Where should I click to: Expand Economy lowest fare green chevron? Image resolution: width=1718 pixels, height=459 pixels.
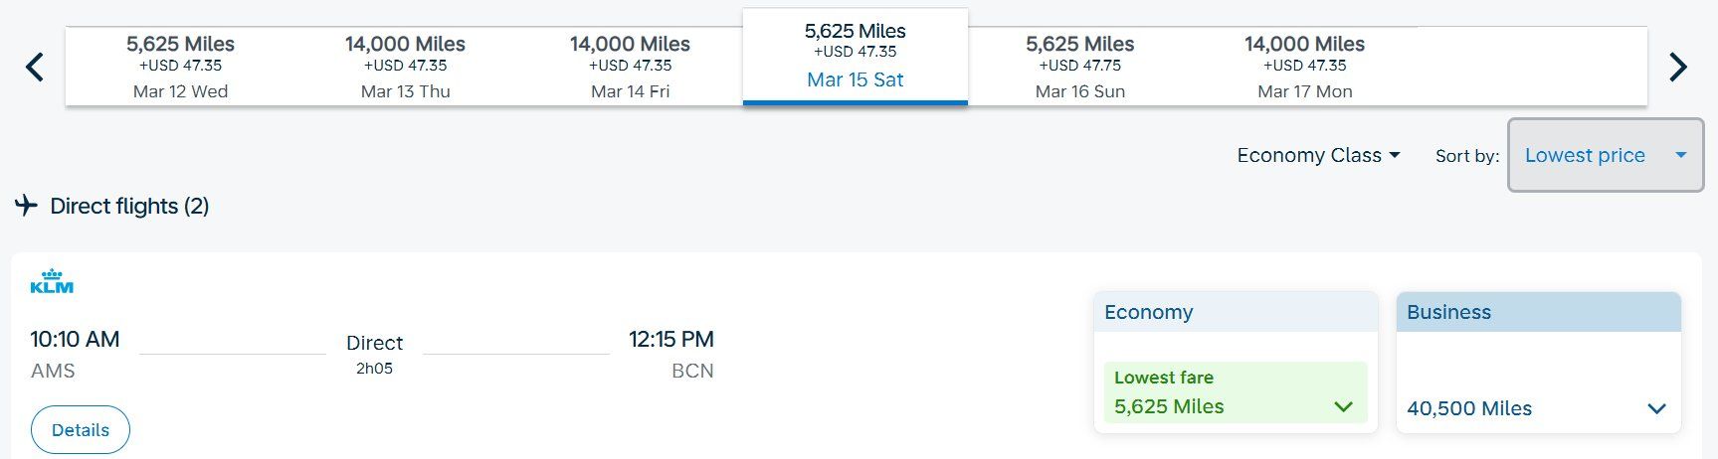coord(1343,406)
